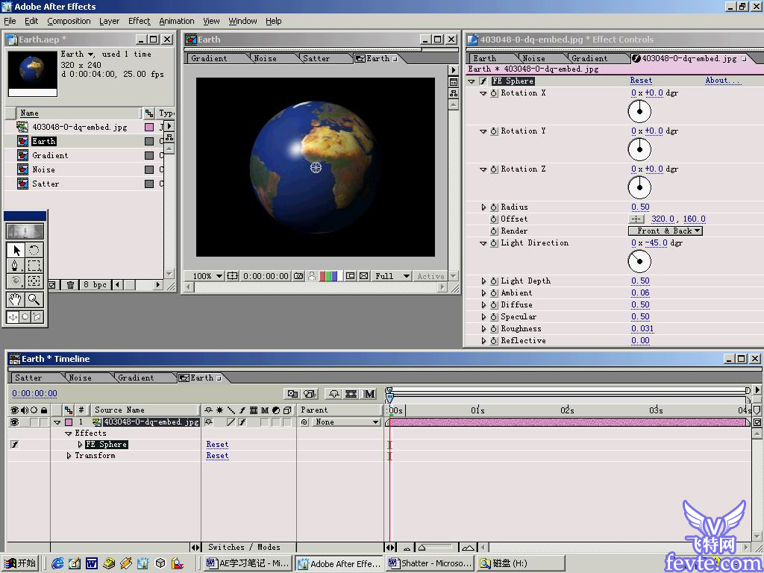Image resolution: width=764 pixels, height=573 pixels.
Task: Select the Orbit Camera tool
Action: 16,281
